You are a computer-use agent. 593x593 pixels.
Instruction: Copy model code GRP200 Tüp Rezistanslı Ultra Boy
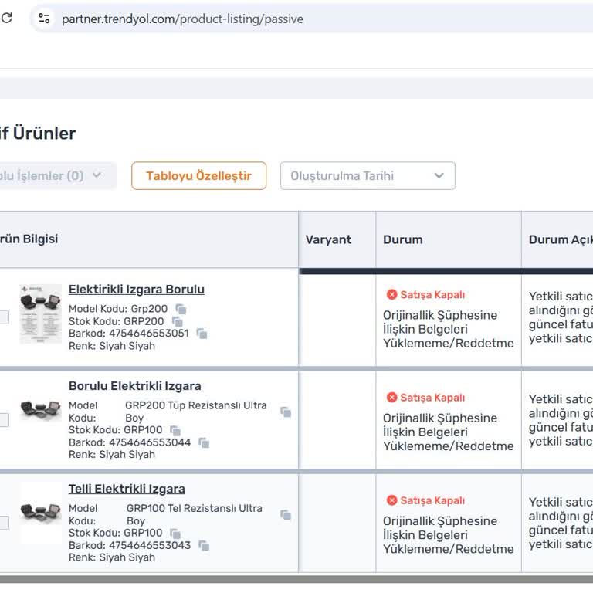(x=286, y=412)
